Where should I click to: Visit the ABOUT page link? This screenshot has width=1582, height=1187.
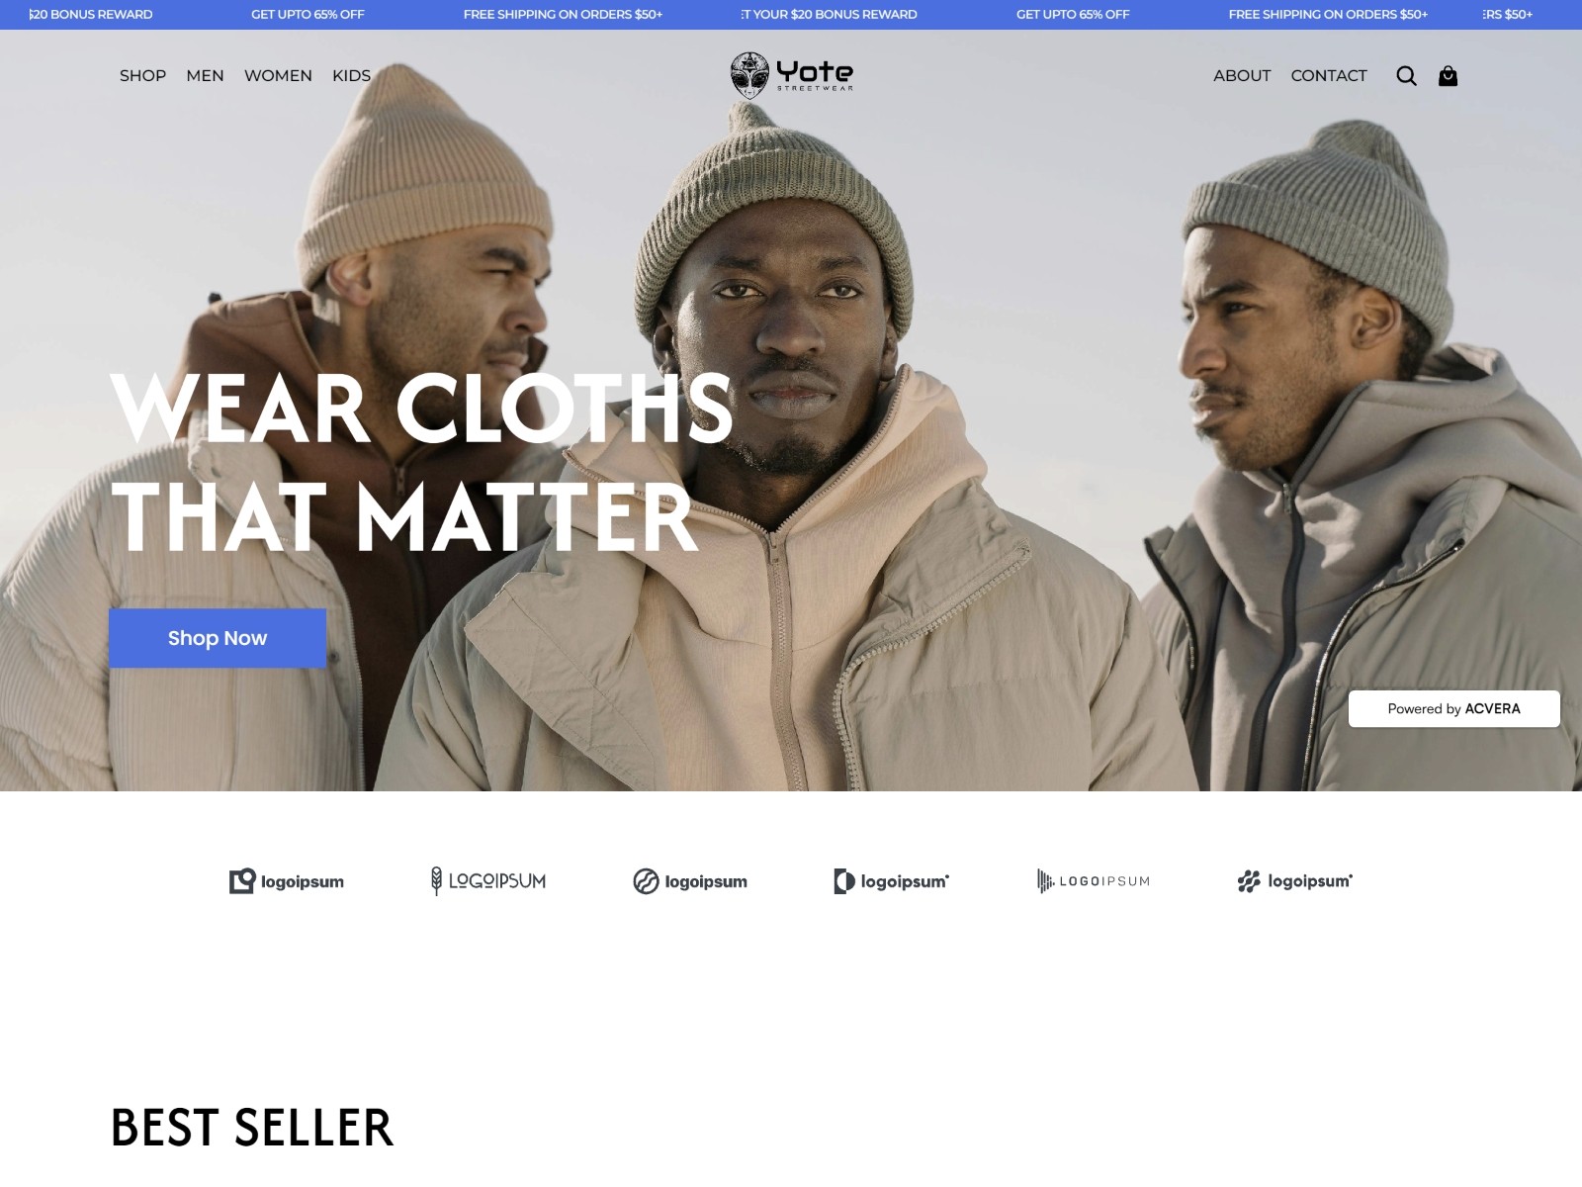coord(1242,76)
